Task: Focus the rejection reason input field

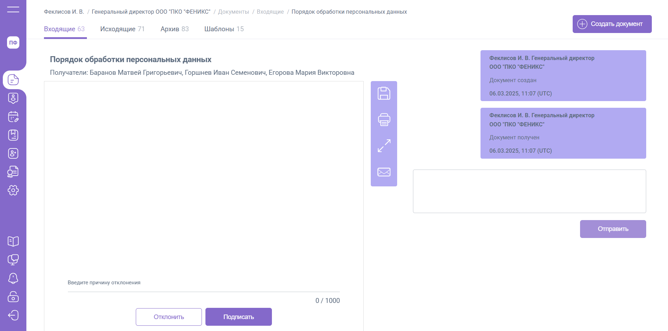Action: click(x=204, y=287)
